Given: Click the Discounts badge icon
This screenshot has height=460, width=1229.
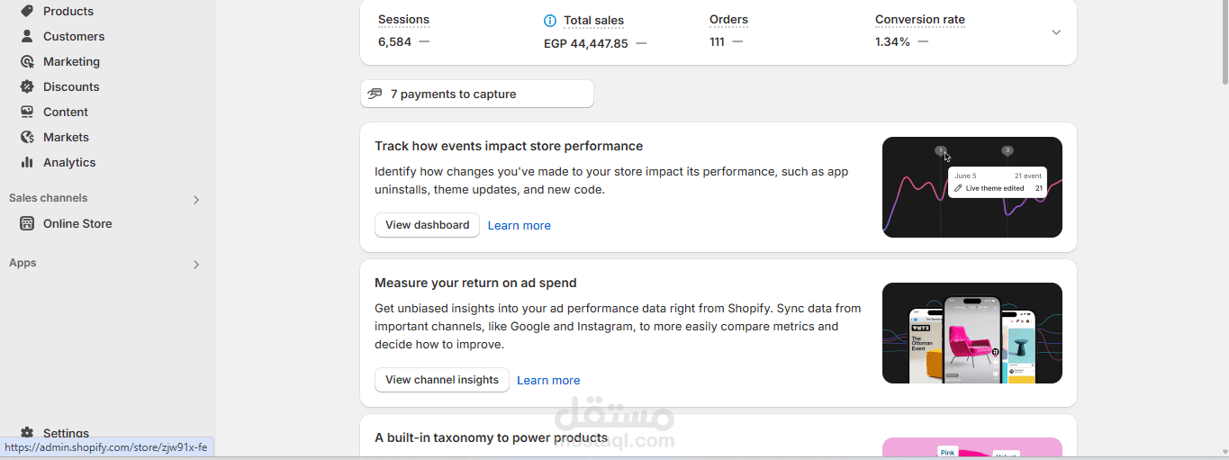Looking at the screenshot, I should click(x=27, y=86).
